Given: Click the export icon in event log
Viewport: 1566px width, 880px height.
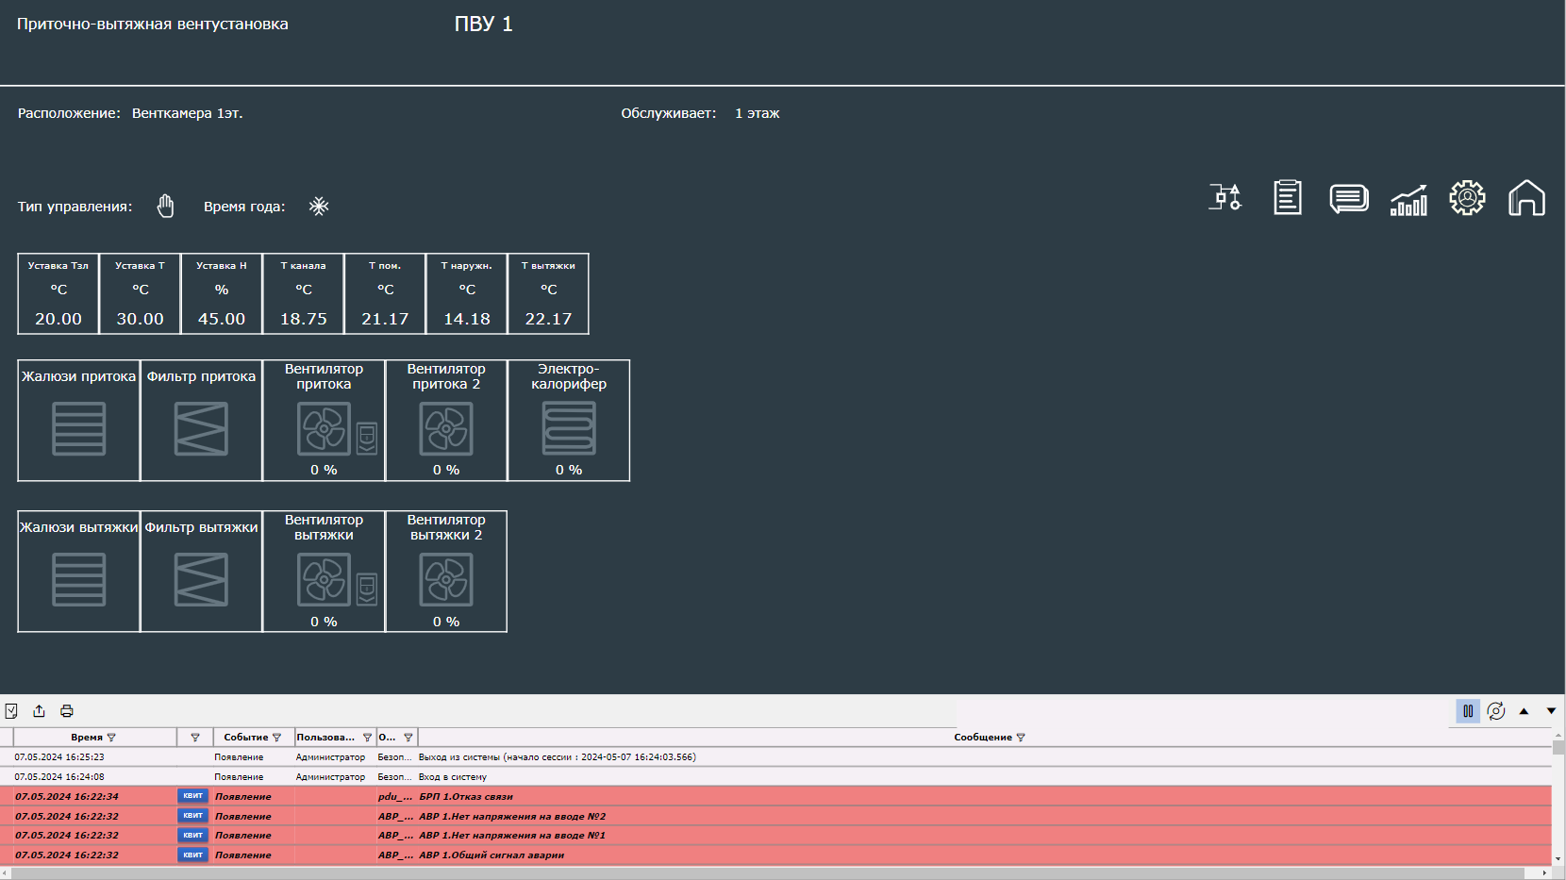Looking at the screenshot, I should pos(39,711).
